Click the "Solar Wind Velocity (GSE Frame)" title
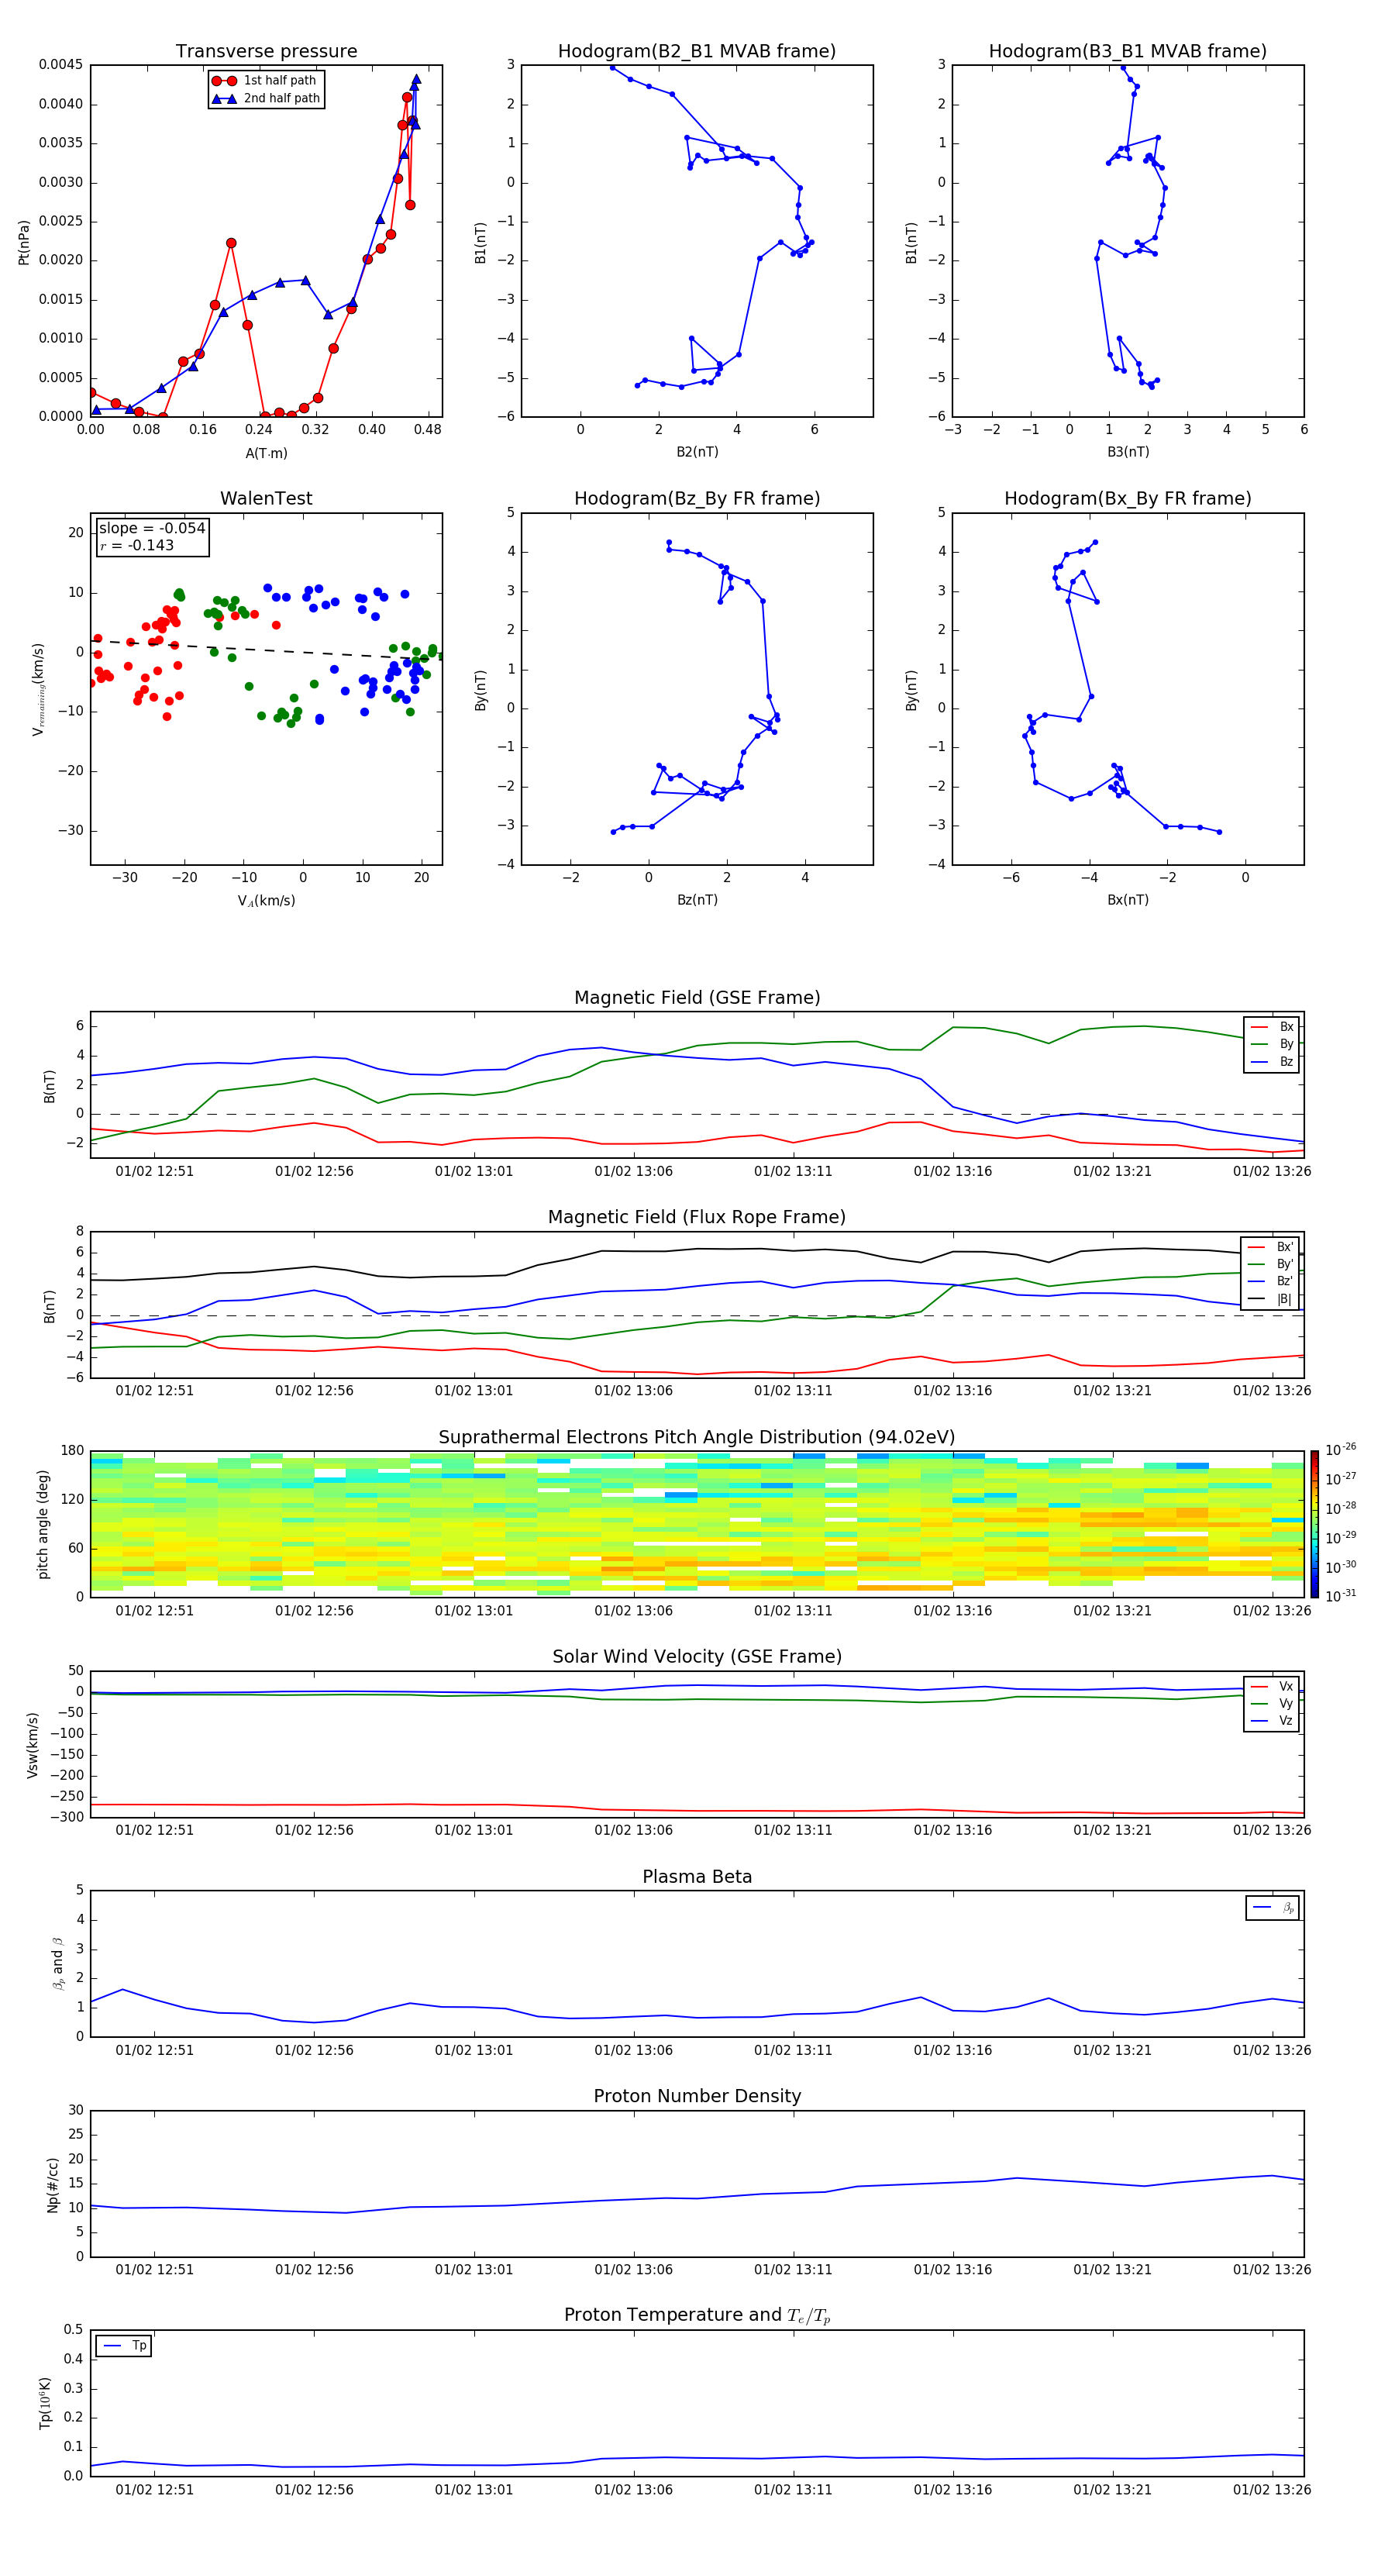This screenshot has height=2558, width=1395. point(697,1656)
